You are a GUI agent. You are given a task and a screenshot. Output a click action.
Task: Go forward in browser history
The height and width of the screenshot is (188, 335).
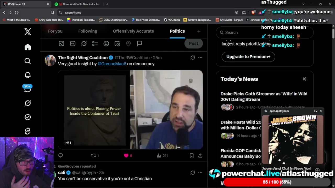tap(10, 13)
